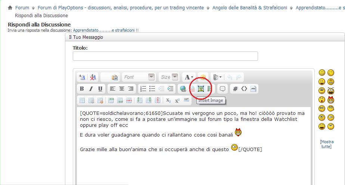Open the Size dropdown
Screen dimensions: 345x185
pos(169,77)
